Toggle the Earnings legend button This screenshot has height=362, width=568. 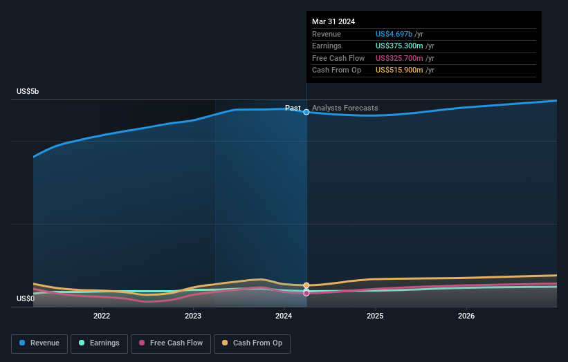click(x=99, y=343)
